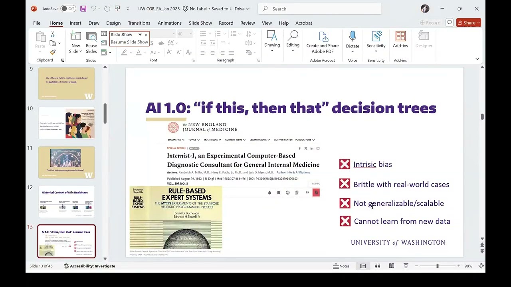This screenshot has height=287, width=511.
Task: Open Customize Quick Access Toolbar dropdown
Action: point(128,8)
